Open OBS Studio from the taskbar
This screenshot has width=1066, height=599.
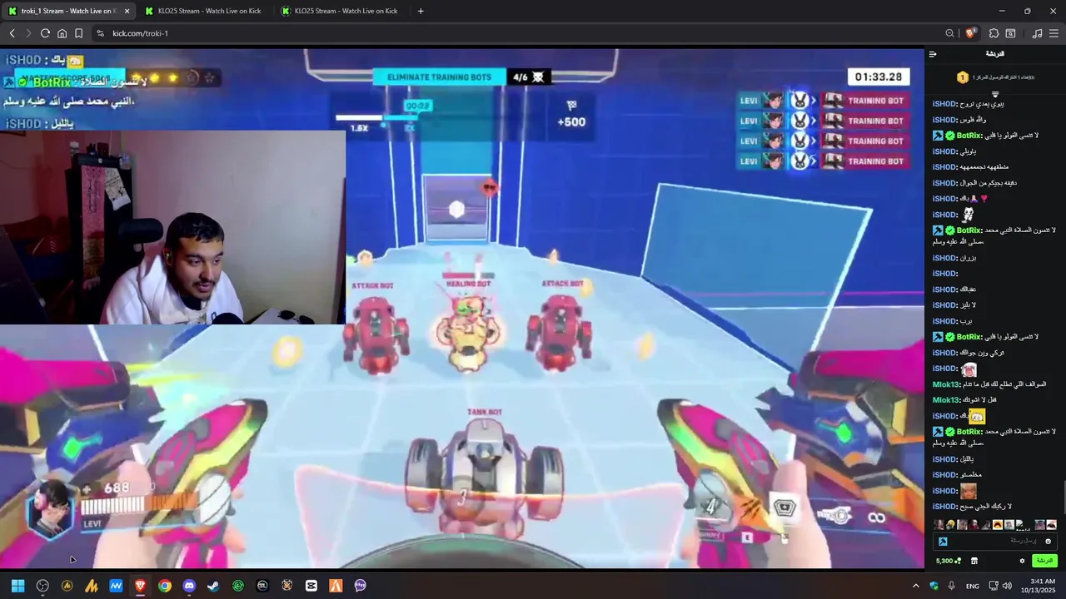pyautogui.click(x=42, y=586)
